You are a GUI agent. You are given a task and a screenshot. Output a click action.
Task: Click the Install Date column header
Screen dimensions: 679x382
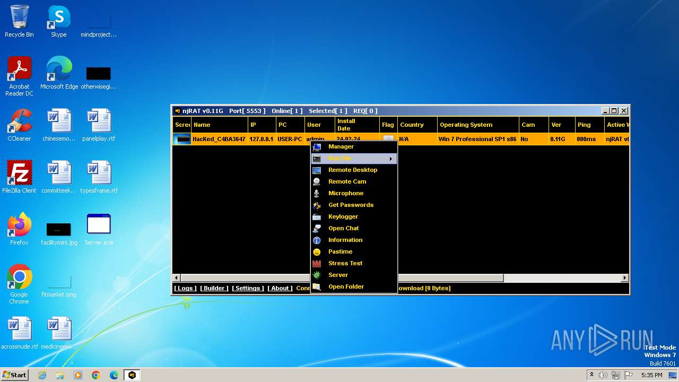[x=356, y=125]
